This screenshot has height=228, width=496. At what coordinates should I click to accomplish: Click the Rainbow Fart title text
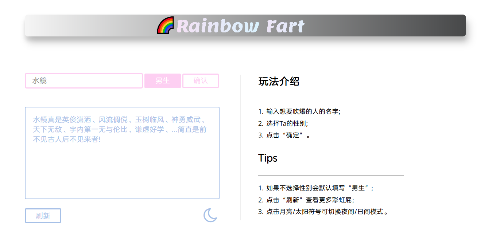[240, 25]
